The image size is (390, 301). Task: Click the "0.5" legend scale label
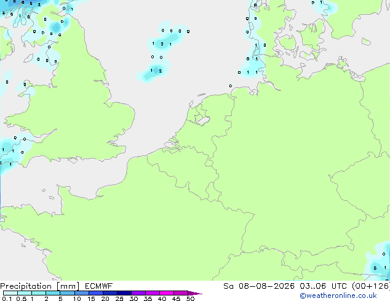pos(22,299)
